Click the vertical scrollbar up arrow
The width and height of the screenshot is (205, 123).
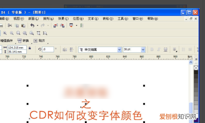(191, 62)
